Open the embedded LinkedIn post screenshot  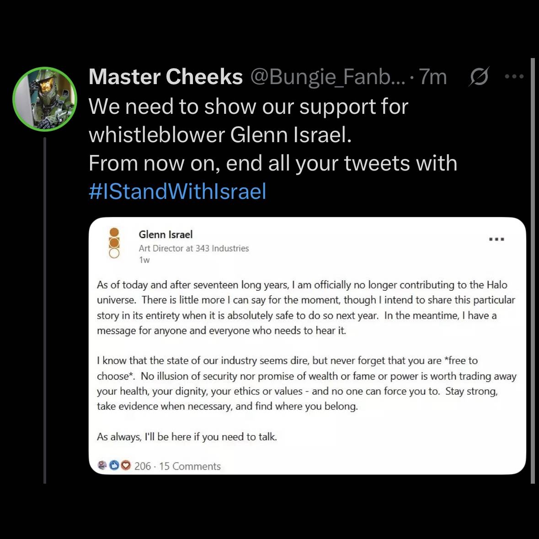click(307, 346)
